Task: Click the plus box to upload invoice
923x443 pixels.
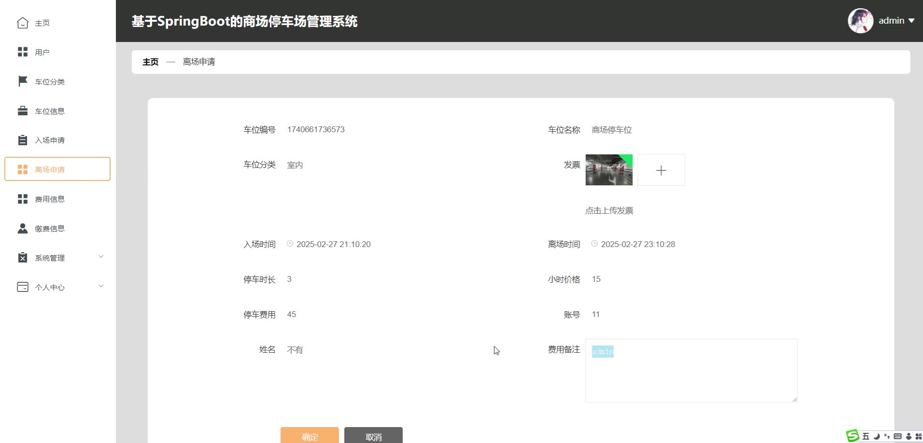Action: pos(661,170)
